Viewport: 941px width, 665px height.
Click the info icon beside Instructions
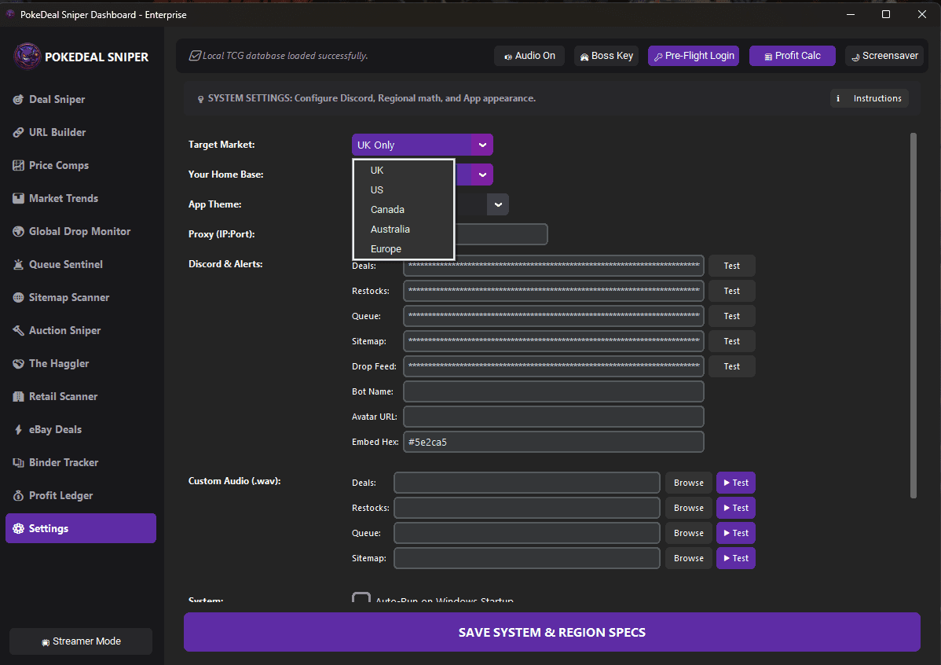(838, 98)
